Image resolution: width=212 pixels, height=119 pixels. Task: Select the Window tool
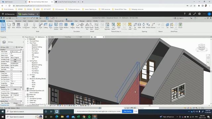click(x=19, y=26)
